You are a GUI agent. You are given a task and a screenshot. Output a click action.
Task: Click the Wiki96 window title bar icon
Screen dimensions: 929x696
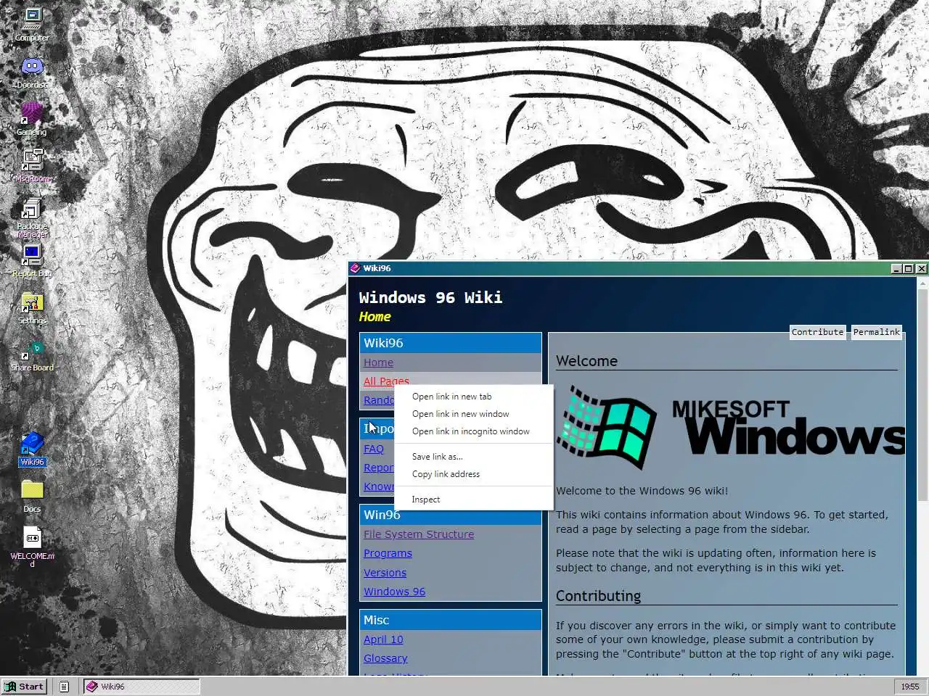click(355, 268)
